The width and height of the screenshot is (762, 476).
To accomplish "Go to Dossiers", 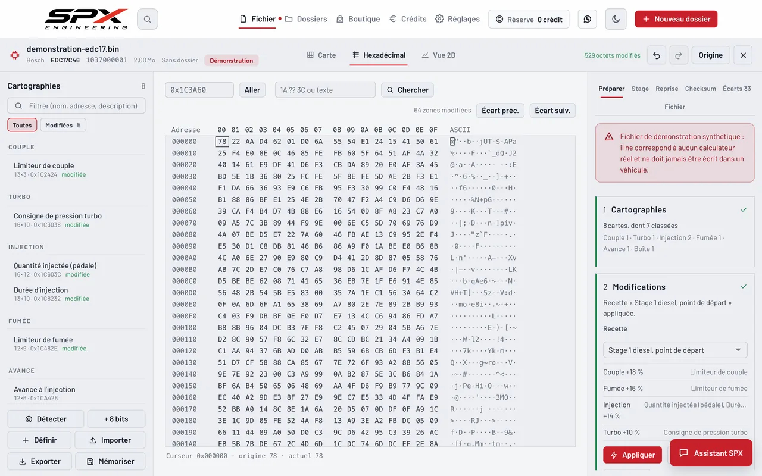I will 306,19.
